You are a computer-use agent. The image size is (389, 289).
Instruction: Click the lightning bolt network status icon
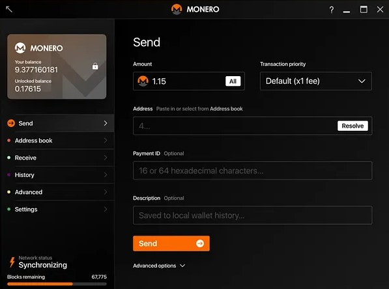[x=12, y=262]
